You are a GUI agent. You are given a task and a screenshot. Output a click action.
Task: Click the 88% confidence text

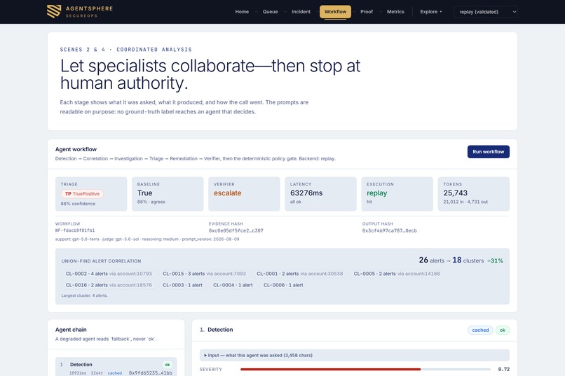click(79, 204)
